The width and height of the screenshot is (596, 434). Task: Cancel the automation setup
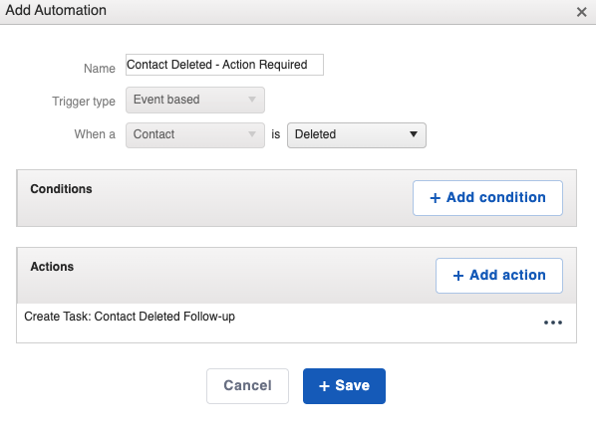click(247, 386)
